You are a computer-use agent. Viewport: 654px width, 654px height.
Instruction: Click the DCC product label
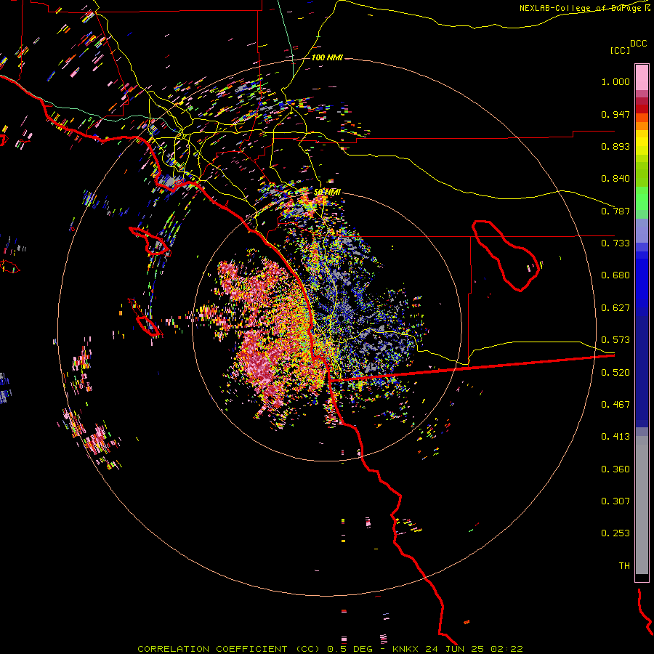click(639, 44)
